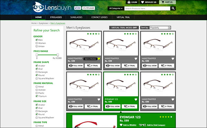Uncheck the Titanium frame material checkbox

pos(37,96)
